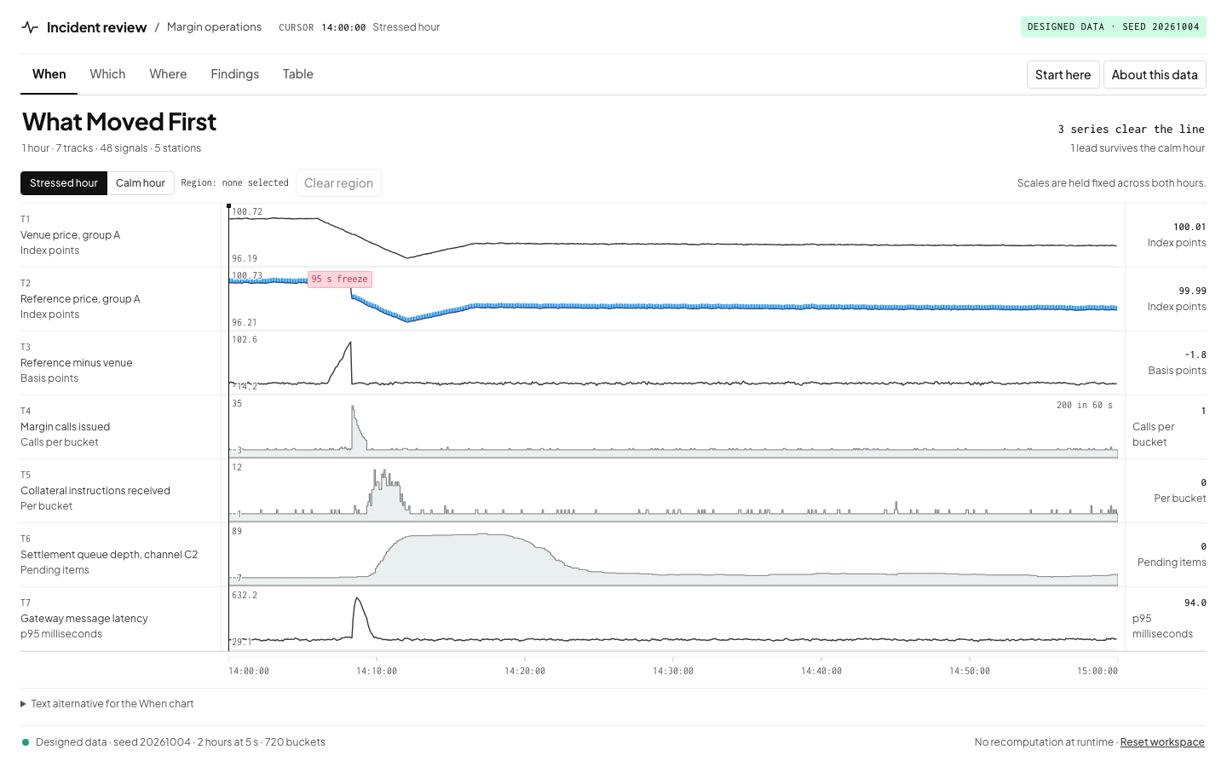
Task: Switch to the Calm hour view
Action: coord(141,183)
